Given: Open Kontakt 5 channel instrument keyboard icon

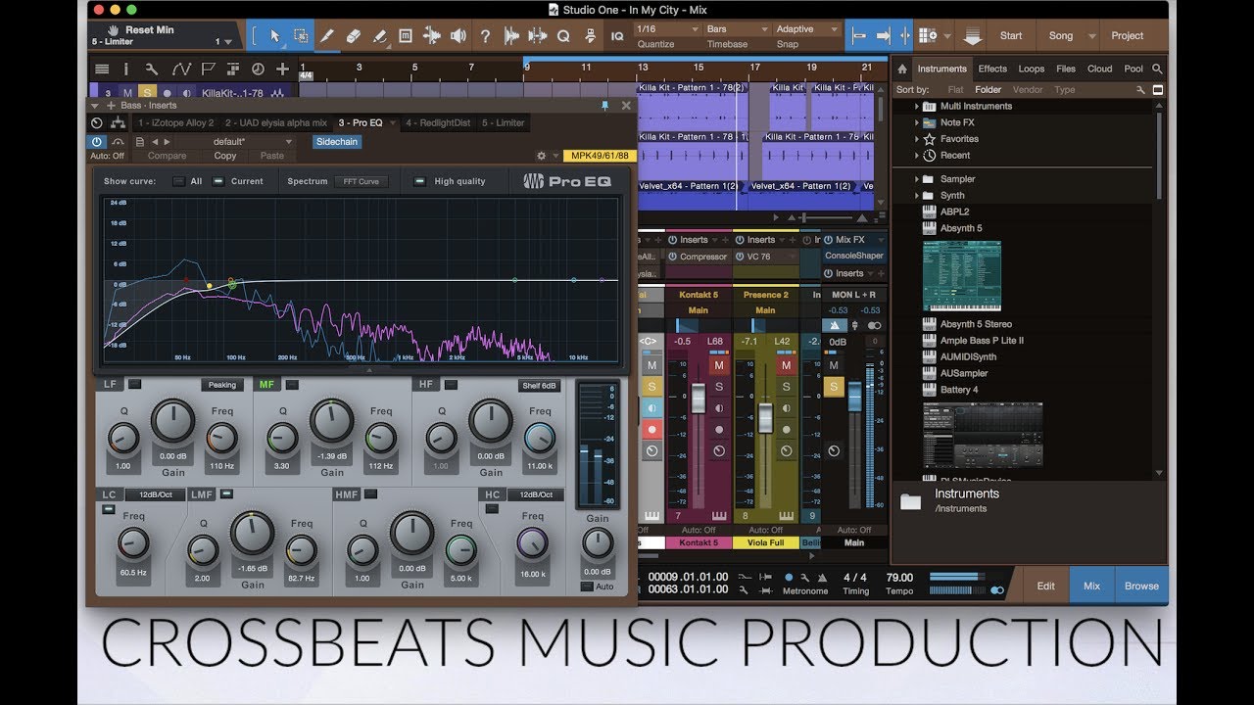Looking at the screenshot, I should pos(720,516).
